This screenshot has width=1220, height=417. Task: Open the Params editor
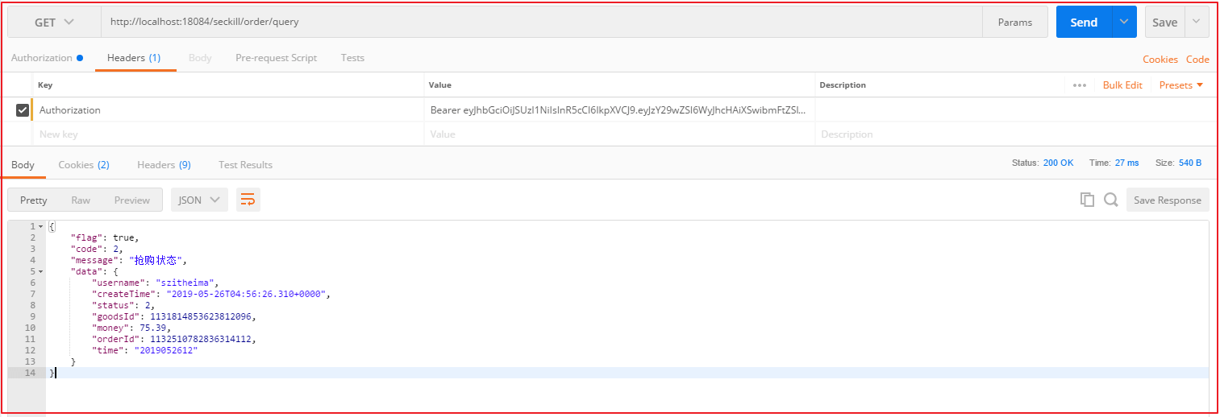tap(1015, 23)
